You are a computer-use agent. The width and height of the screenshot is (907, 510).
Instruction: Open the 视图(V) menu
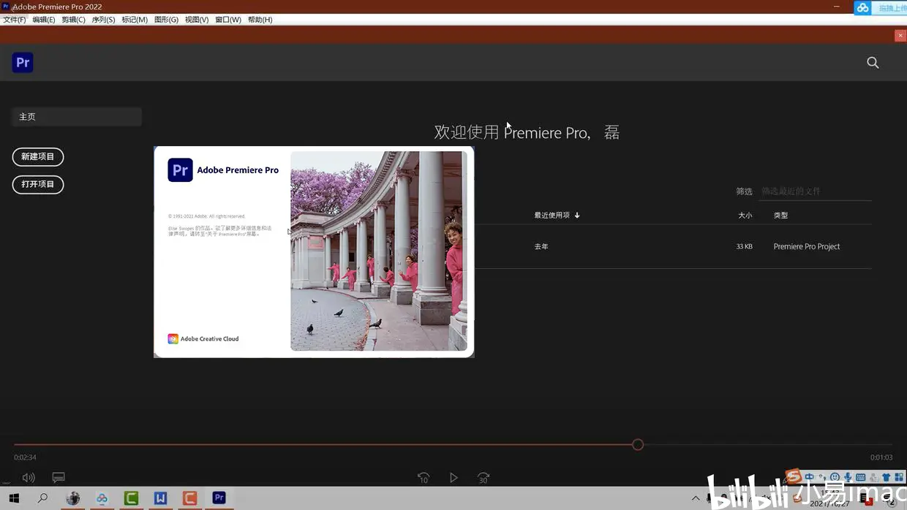tap(197, 20)
